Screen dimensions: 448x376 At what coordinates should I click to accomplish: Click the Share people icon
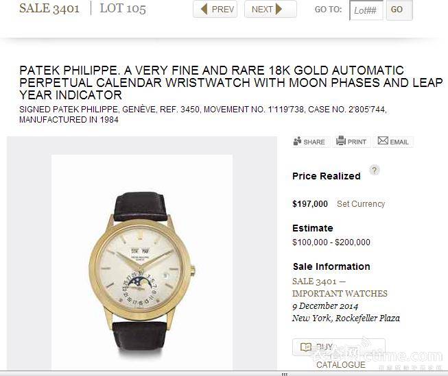coord(298,141)
